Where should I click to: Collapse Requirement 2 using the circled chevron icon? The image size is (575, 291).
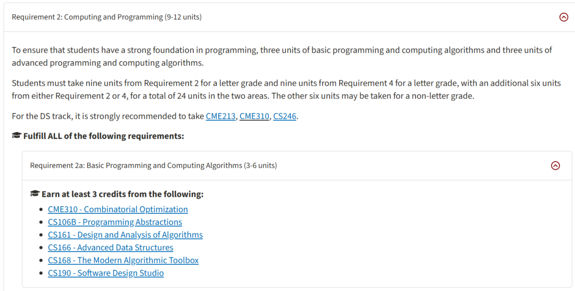(564, 17)
